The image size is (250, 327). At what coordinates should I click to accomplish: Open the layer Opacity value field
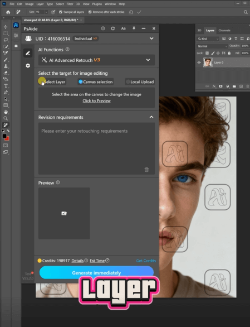pos(245,46)
